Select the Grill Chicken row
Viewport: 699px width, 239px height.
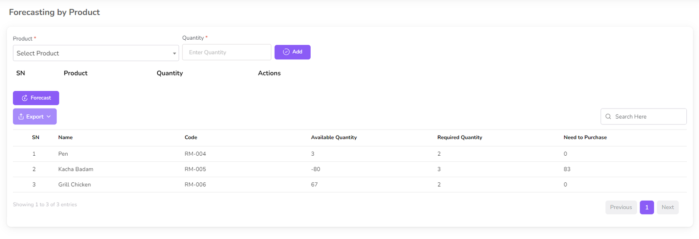(75, 184)
